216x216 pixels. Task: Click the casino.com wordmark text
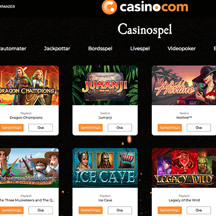click(154, 7)
